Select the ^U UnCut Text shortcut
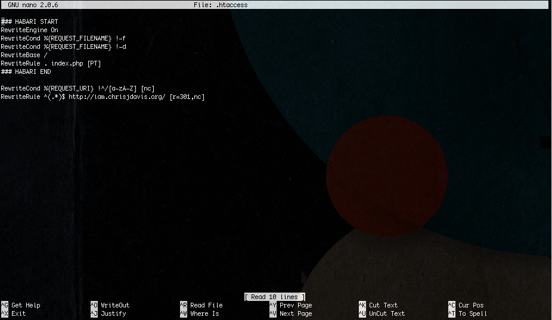The image size is (552, 320). click(382, 313)
